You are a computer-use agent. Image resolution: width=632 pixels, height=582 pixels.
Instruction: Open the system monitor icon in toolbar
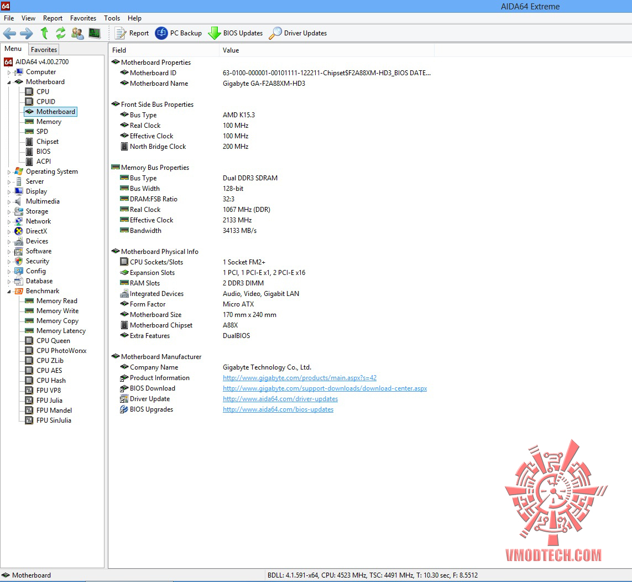[95, 33]
